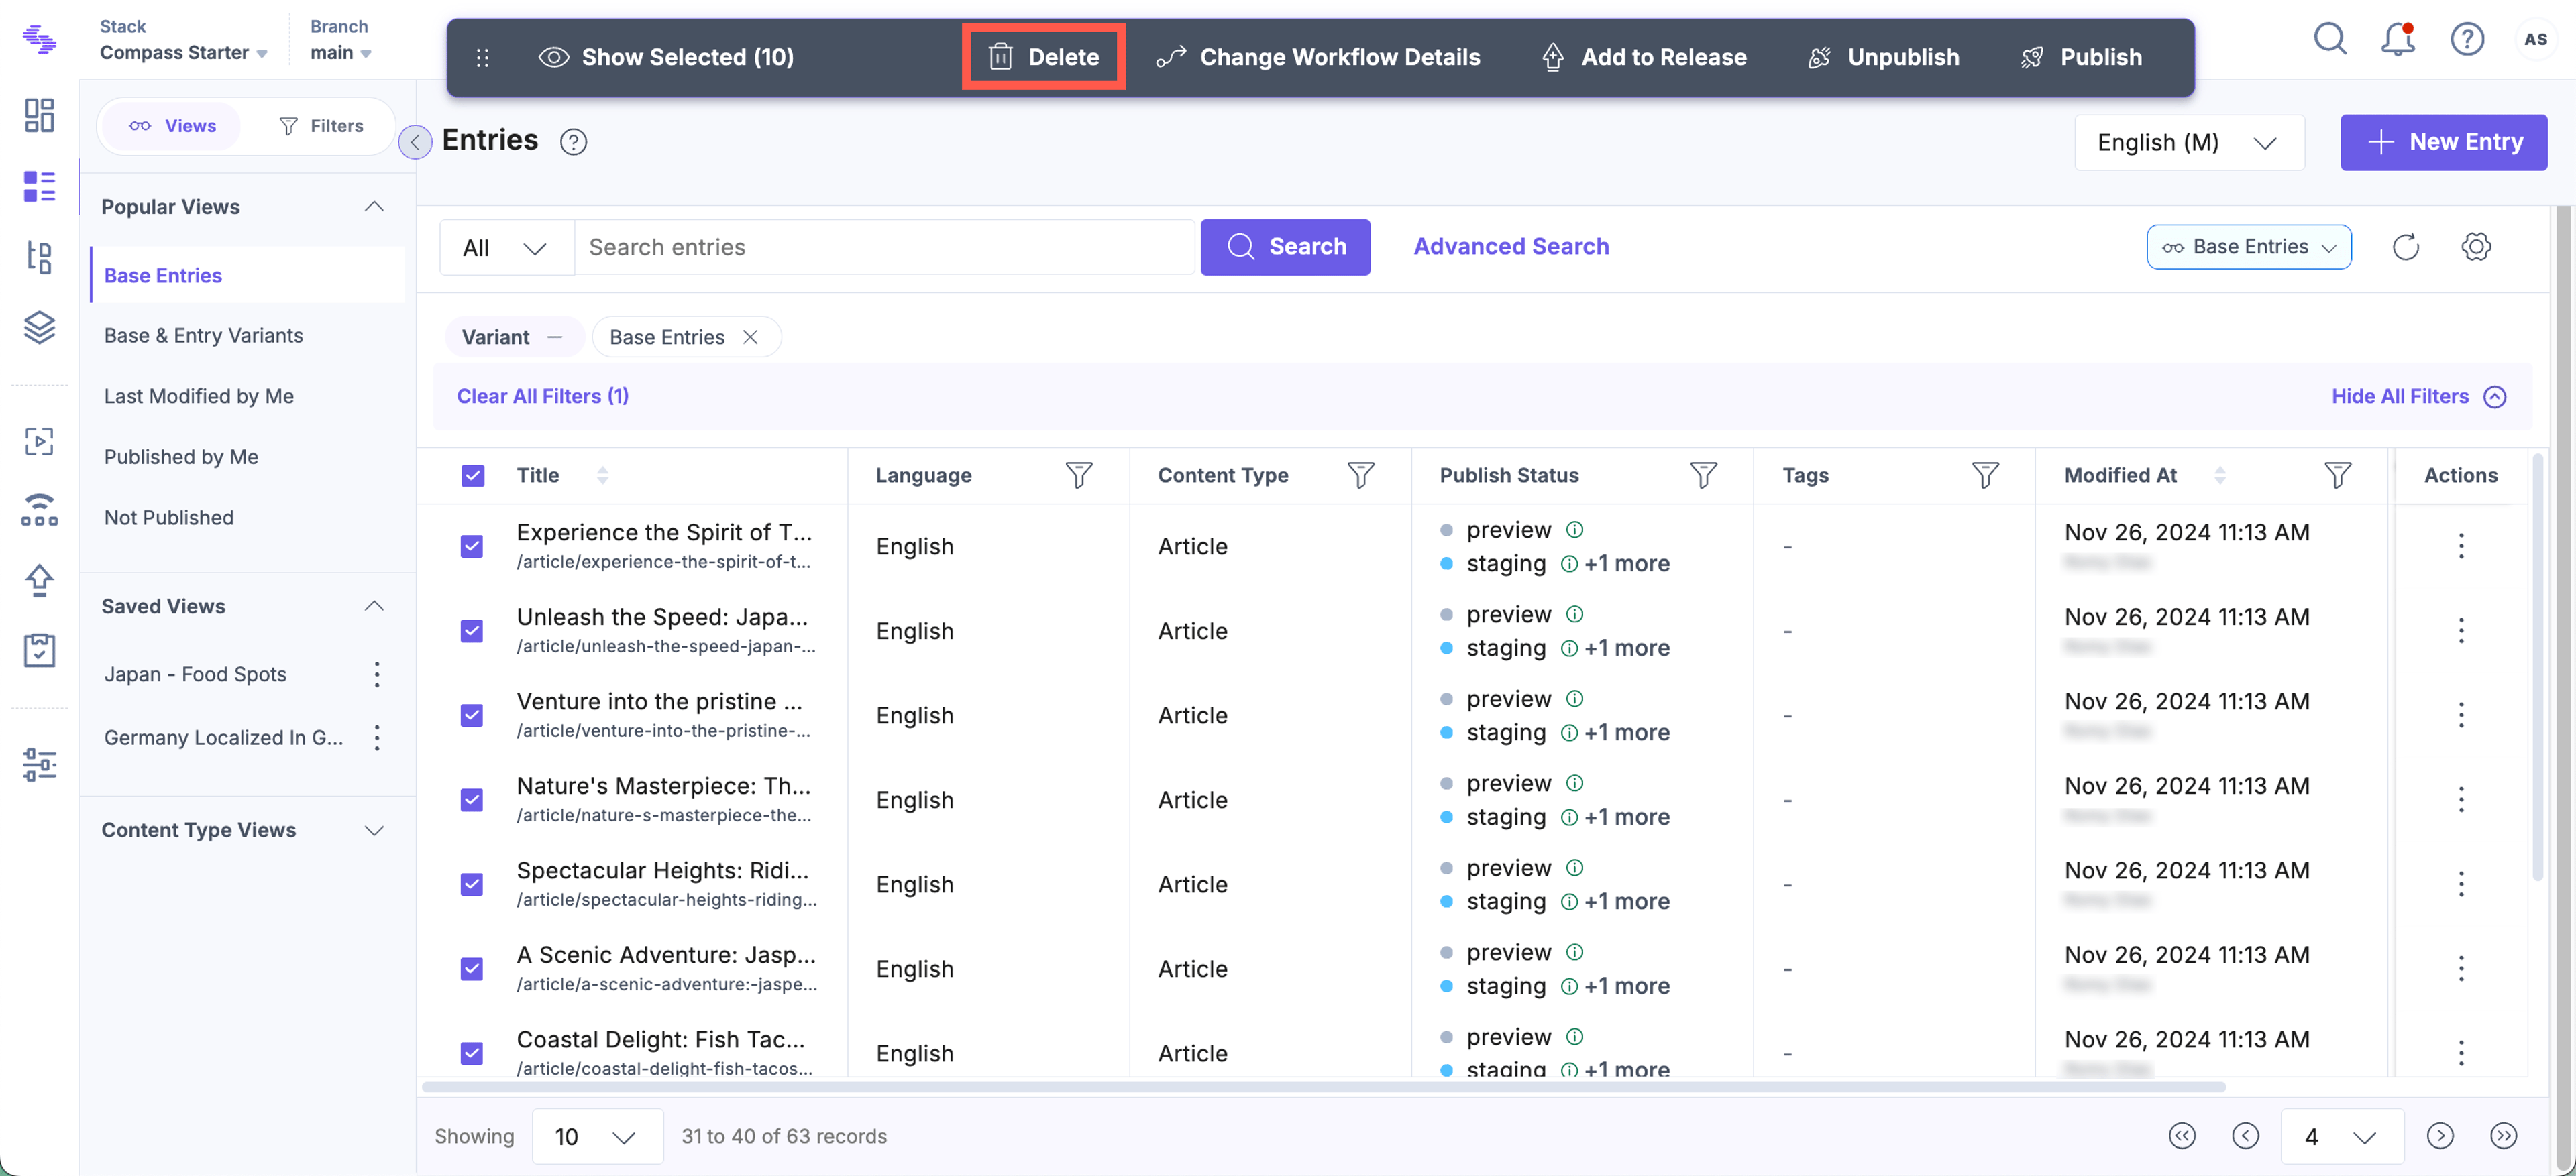This screenshot has width=2576, height=1176.
Task: Remove the Base Entries filter chip
Action: pos(750,337)
